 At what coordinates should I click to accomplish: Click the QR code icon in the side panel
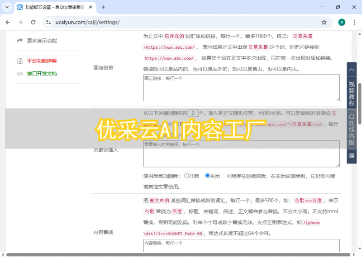coord(352,156)
